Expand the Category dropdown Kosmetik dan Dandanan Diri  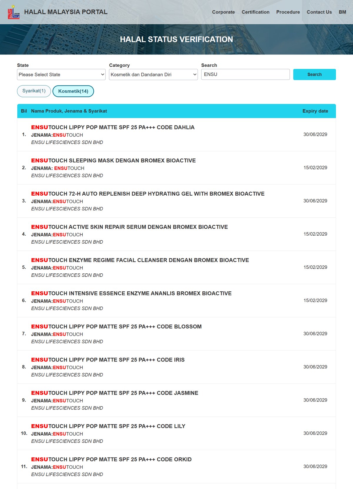(x=153, y=75)
